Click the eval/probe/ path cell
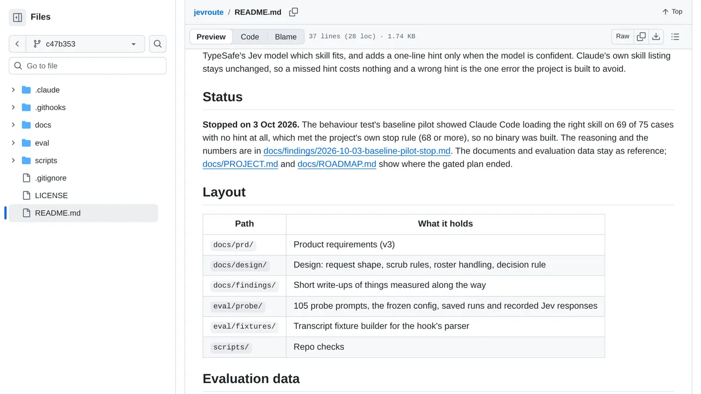 (244, 306)
